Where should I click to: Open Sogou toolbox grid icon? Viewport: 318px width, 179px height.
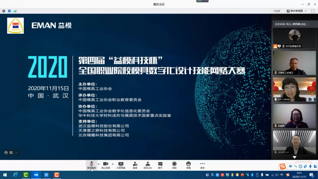(315, 166)
